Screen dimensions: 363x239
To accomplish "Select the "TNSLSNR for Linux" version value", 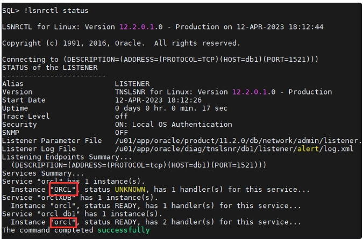I will pyautogui.click(x=223, y=92).
